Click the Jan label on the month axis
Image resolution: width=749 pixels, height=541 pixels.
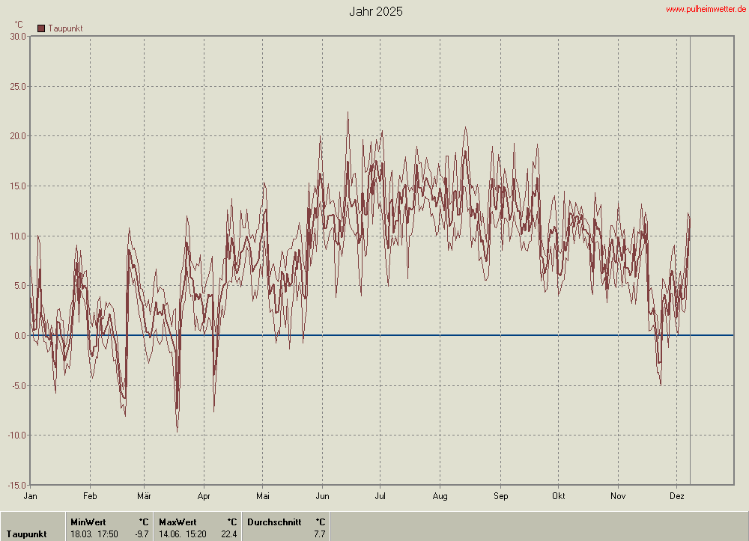31,495
